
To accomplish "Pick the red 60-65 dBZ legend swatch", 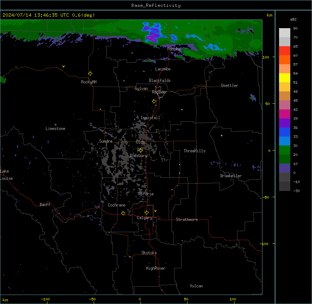I will coord(284,51).
